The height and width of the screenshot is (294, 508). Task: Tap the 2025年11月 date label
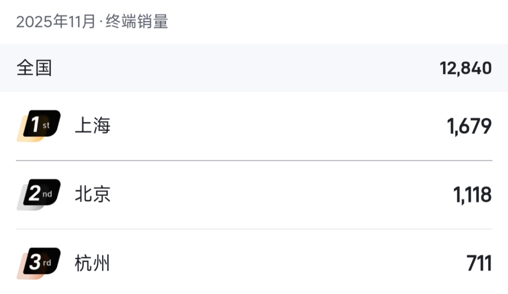click(x=56, y=22)
